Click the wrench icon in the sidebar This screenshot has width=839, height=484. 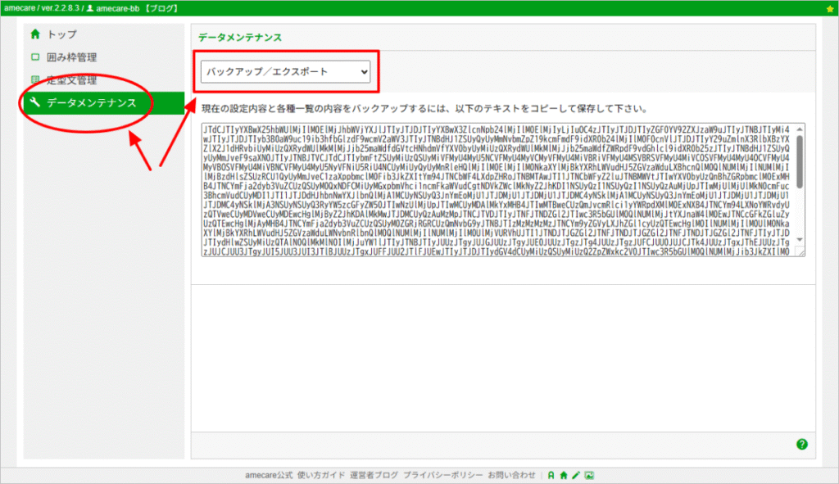coord(34,102)
